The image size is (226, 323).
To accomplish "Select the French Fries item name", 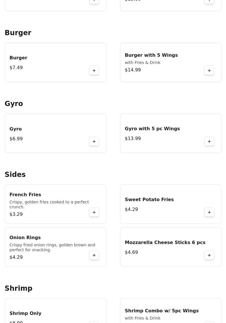I will point(25,194).
